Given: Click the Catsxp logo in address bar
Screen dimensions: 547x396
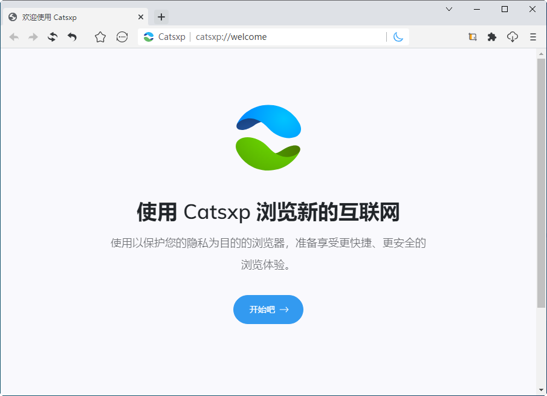Looking at the screenshot, I should tap(149, 37).
